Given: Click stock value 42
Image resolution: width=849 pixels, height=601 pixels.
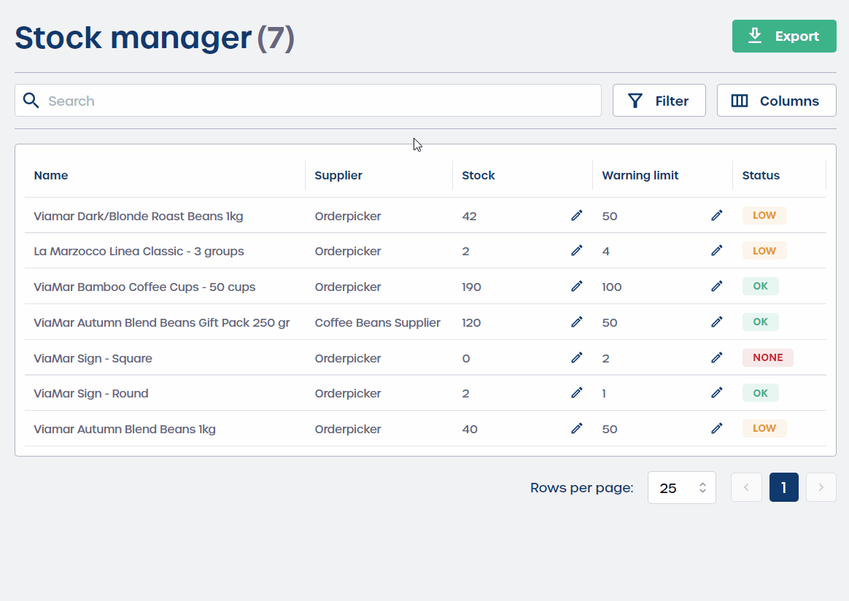Looking at the screenshot, I should [x=469, y=216].
